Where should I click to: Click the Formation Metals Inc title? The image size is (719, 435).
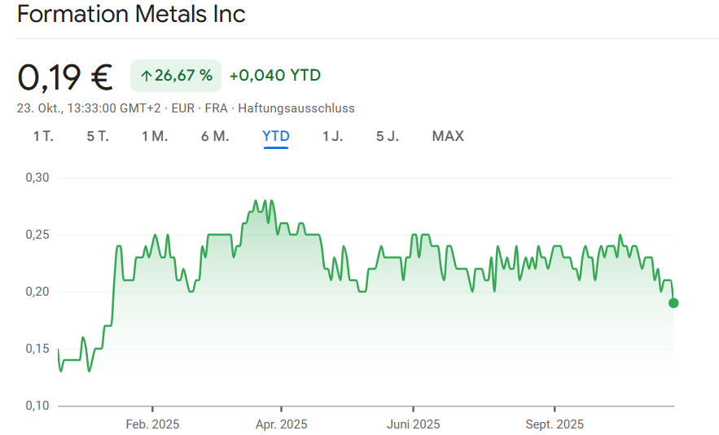(x=131, y=15)
